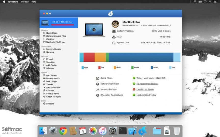Click the Network Optimizer label

click(x=109, y=84)
